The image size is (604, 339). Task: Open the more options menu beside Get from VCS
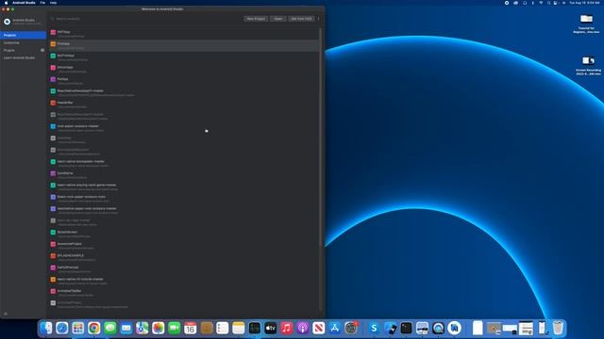[319, 19]
